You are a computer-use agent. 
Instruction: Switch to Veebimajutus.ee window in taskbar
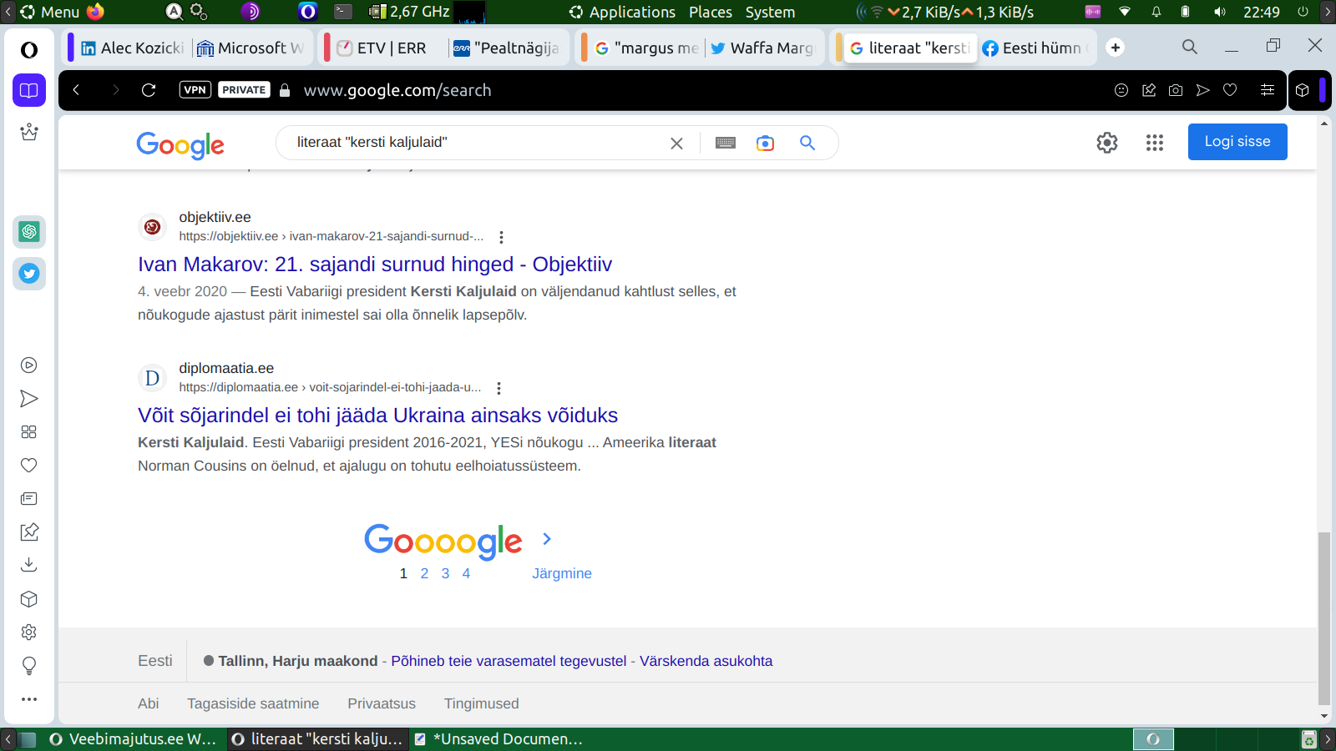[x=134, y=739]
